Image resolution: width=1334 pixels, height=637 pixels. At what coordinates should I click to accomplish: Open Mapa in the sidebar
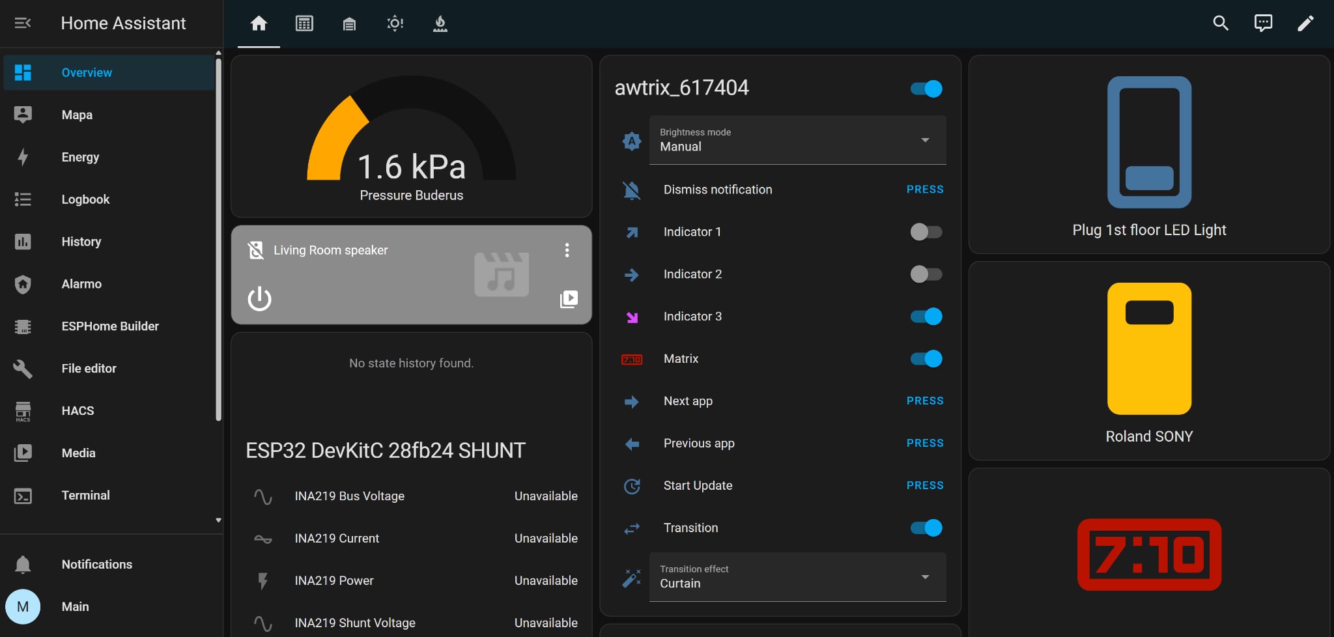pyautogui.click(x=109, y=115)
